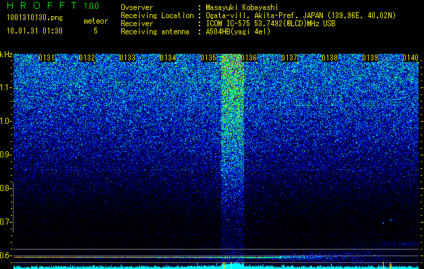The width and height of the screenshot is (424, 269).
Task: Click the filename 1001310130.png
Action: 35,17
